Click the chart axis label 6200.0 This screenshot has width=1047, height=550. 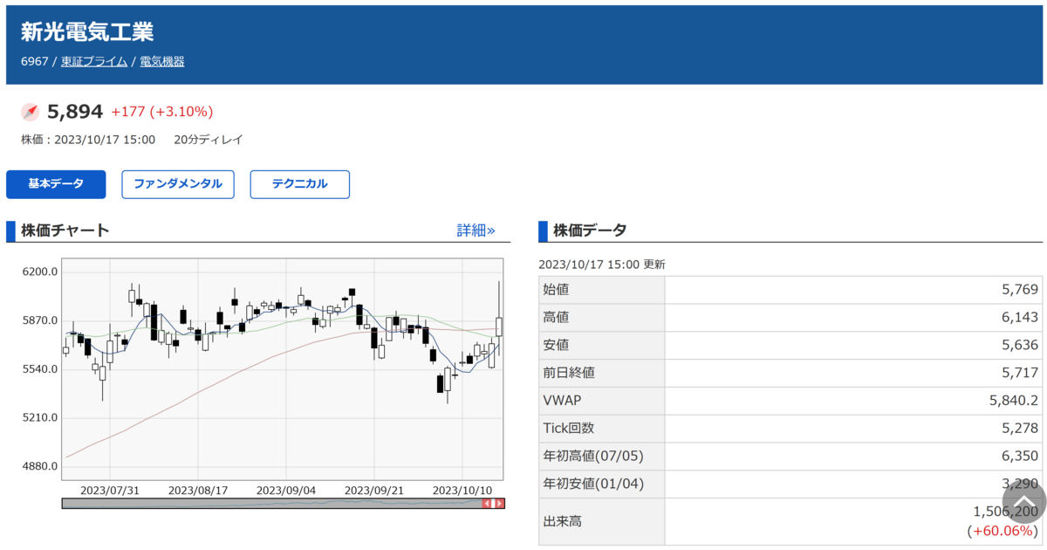click(41, 272)
